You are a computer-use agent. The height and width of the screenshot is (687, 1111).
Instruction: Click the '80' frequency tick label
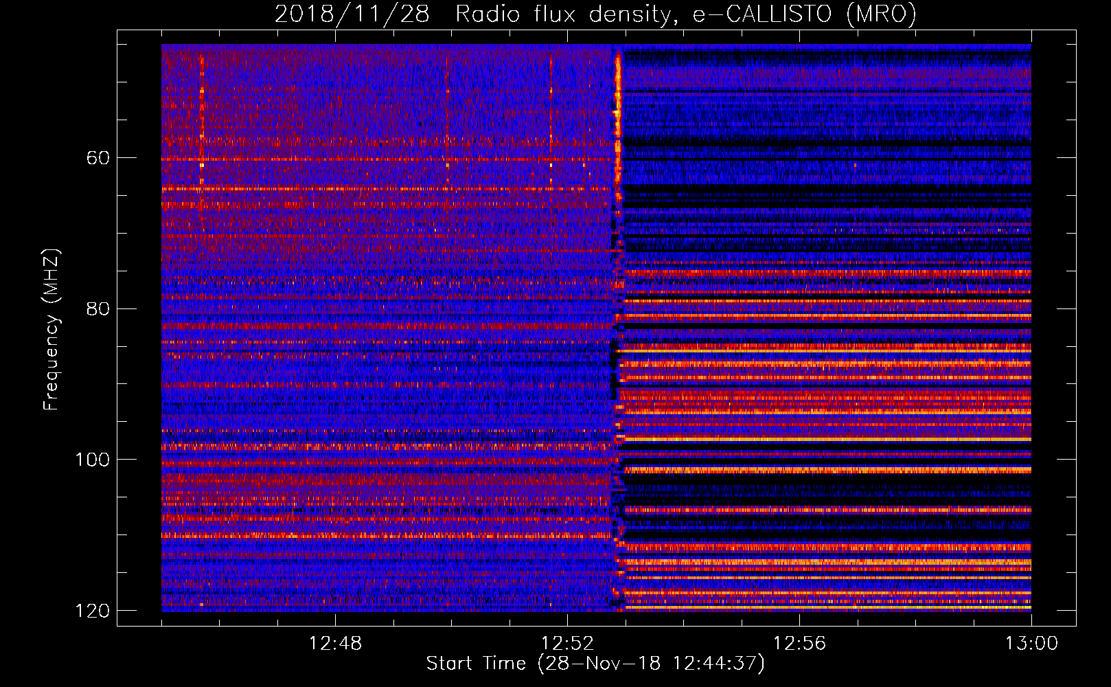click(x=98, y=308)
